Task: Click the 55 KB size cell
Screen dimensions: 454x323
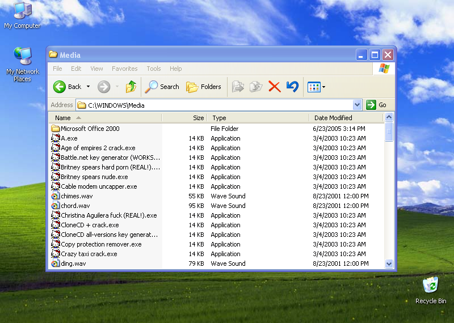Action: [196, 196]
